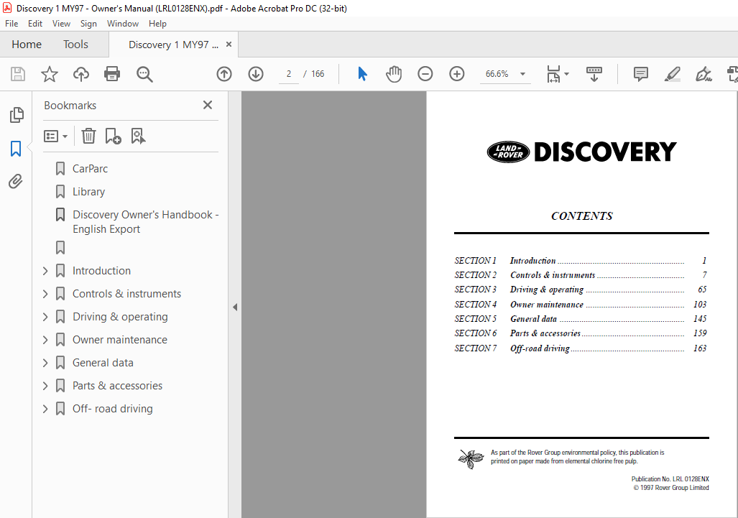Open the Help menu
Screen dimensions: 738x518
coord(157,24)
